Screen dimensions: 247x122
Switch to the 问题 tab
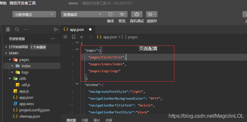(x=85, y=120)
